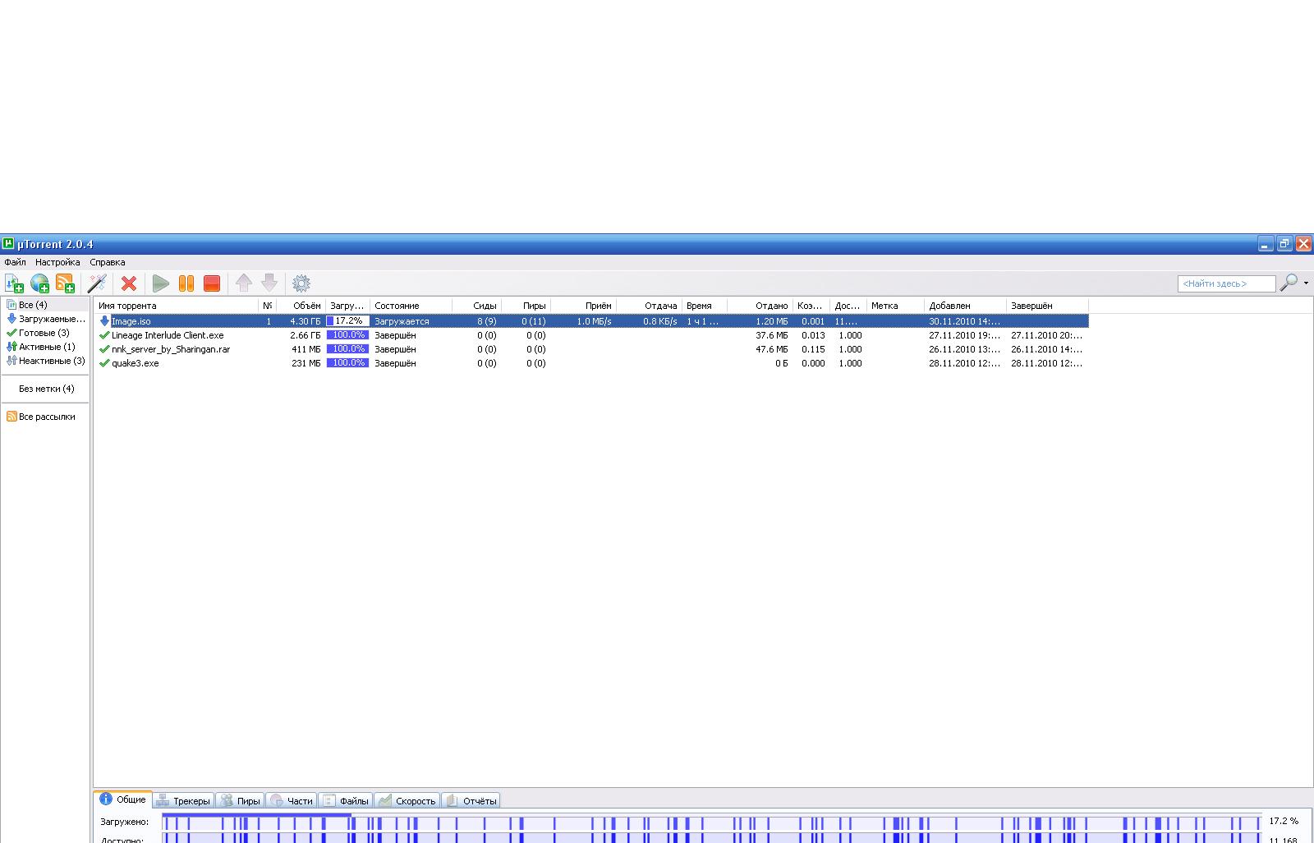Image resolution: width=1314 pixels, height=843 pixels.
Task: Focus the "Найти здесь" search field
Action: pyautogui.click(x=1226, y=283)
